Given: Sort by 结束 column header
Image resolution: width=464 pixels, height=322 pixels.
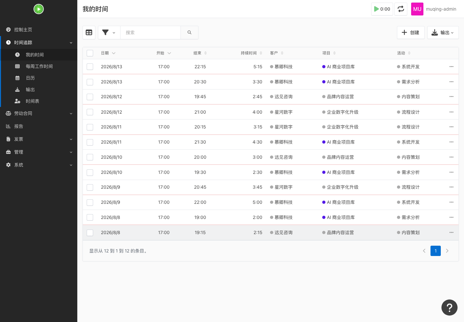Looking at the screenshot, I should point(200,53).
